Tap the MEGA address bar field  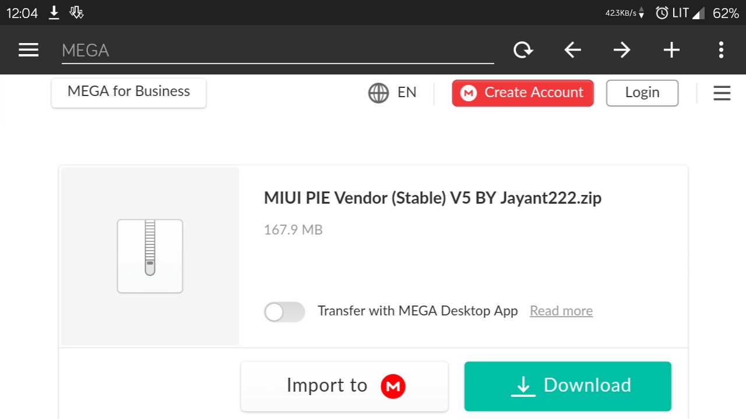[277, 51]
